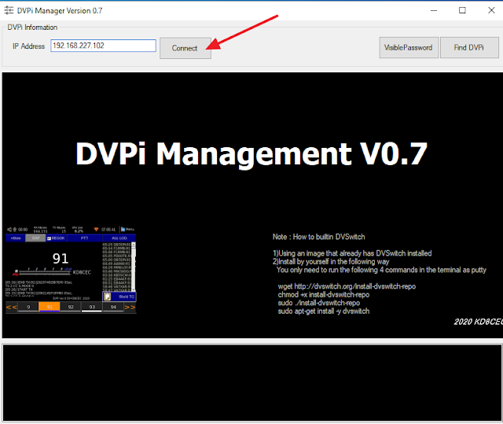Click the '2020 KD8CEC' credit text
503x424 pixels.
tap(479, 322)
